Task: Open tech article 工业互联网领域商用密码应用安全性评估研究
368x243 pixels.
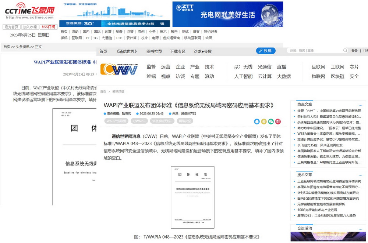Action: tap(329, 181)
